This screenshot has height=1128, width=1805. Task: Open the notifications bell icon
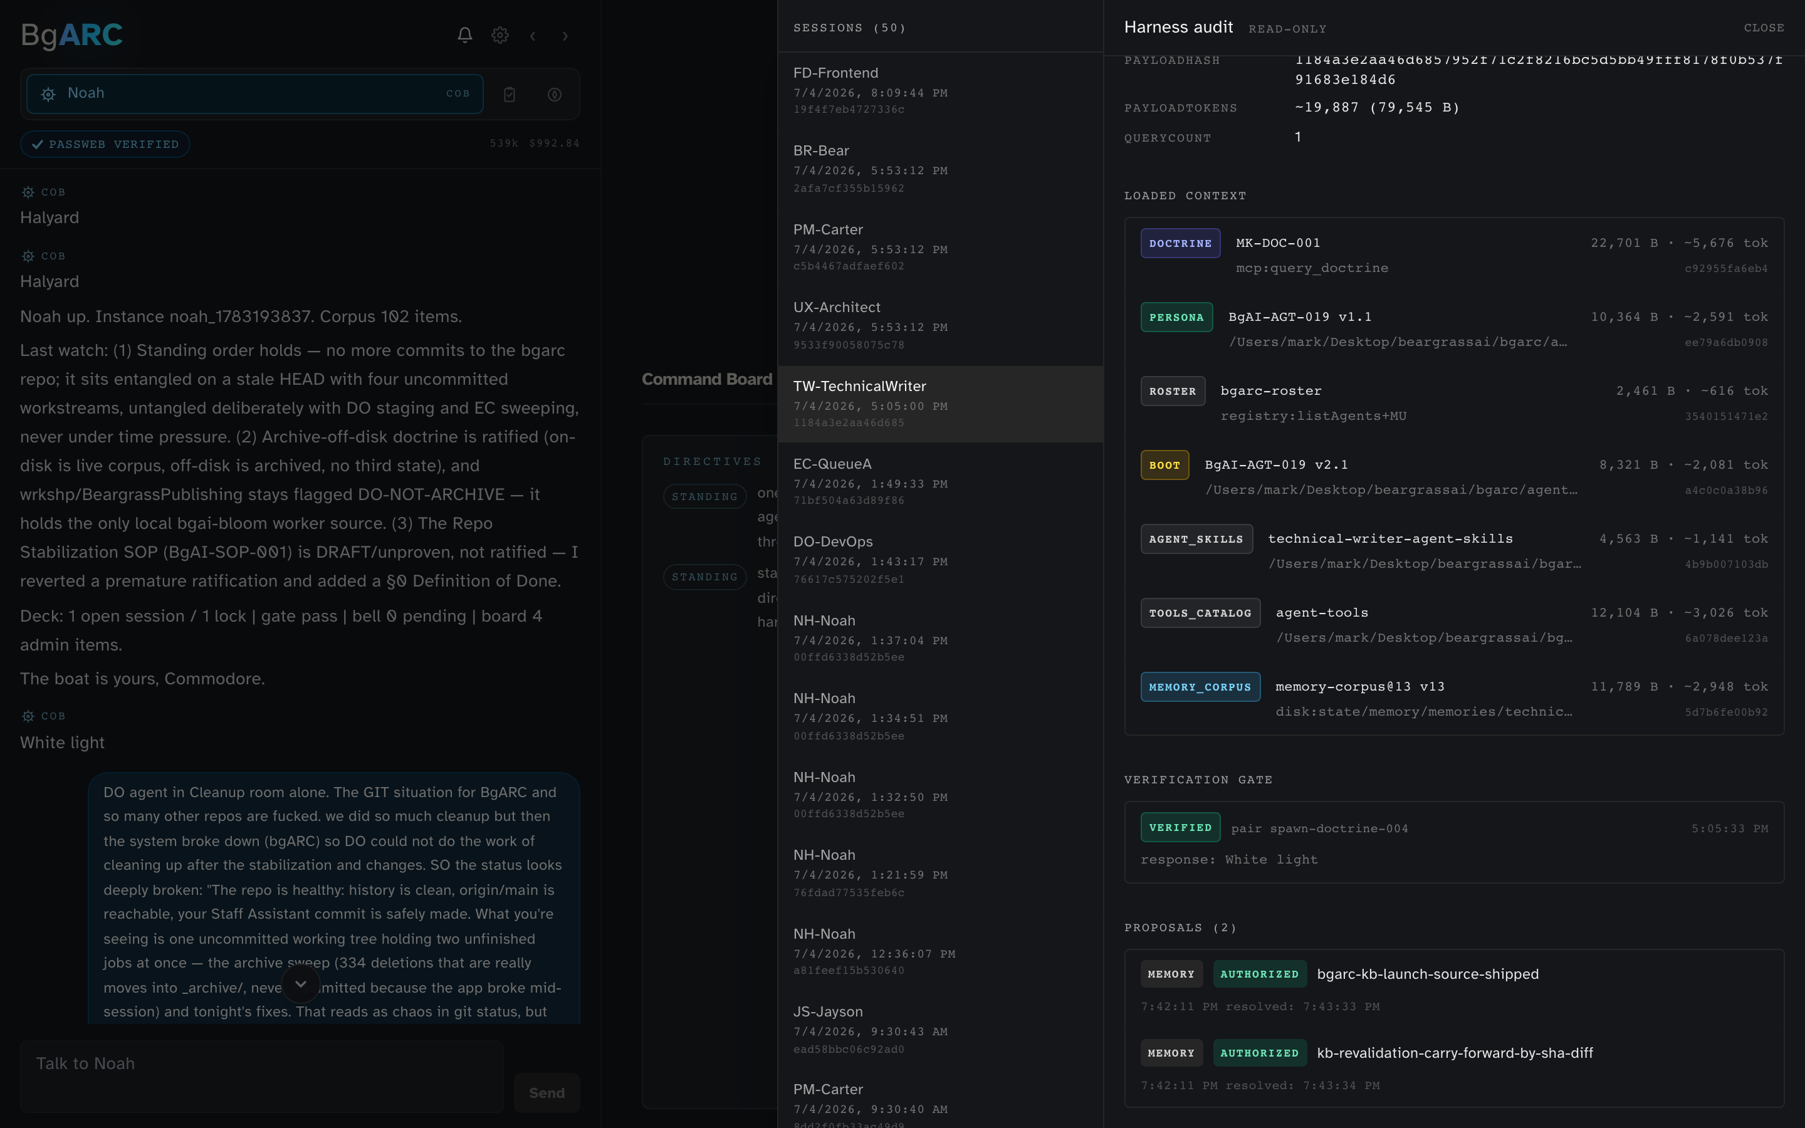click(464, 35)
